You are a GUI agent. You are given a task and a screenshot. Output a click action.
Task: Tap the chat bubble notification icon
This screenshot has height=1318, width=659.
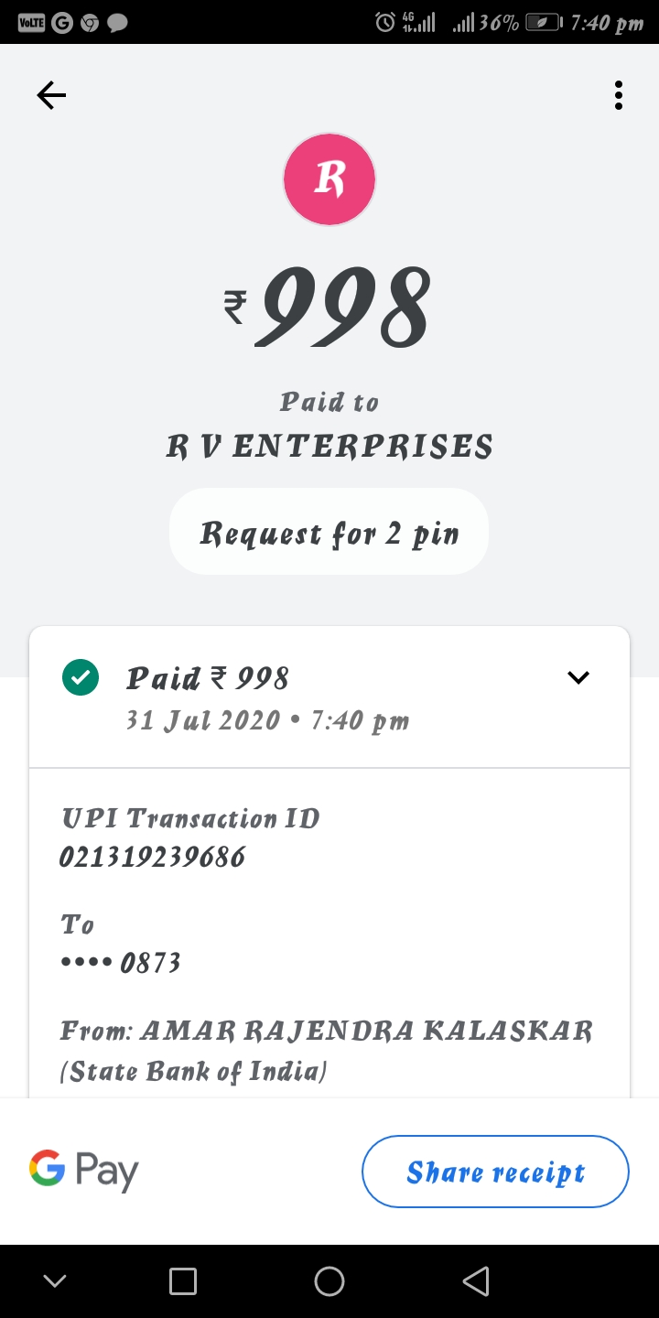[117, 22]
